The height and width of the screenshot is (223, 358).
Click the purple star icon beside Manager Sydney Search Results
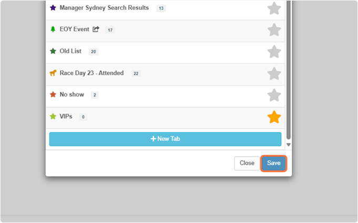(53, 8)
